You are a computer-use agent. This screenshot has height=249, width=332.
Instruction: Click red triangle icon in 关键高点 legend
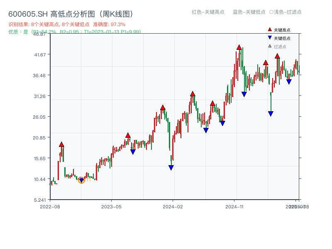pos(270,29)
